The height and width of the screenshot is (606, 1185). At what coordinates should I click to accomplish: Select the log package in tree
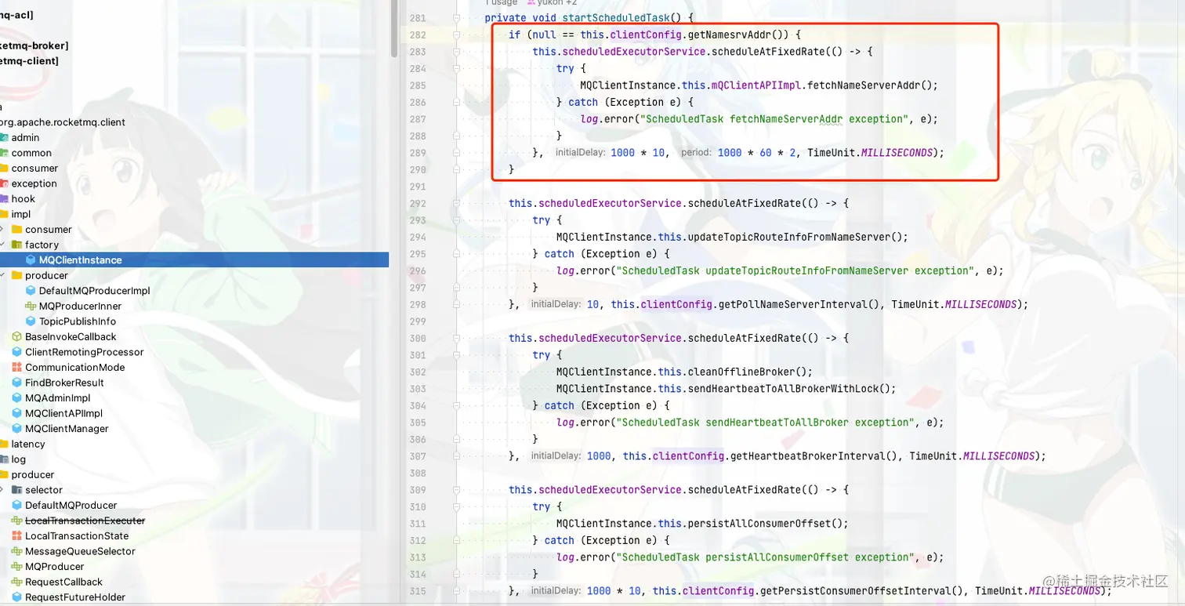pos(19,459)
